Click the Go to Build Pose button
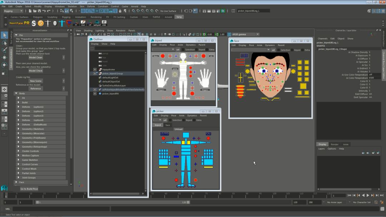This screenshot has width=386, height=217. tap(29, 189)
